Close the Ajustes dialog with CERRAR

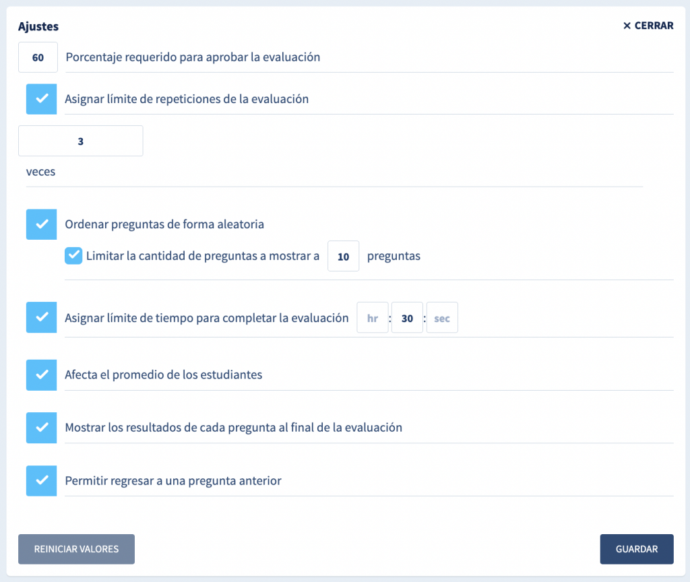point(648,26)
